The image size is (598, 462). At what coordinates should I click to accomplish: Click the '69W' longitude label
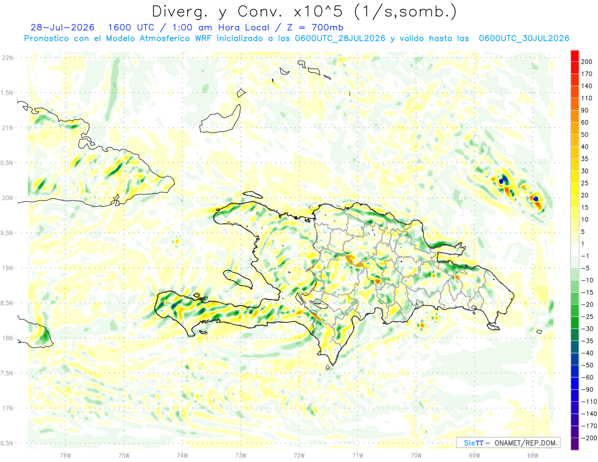(x=474, y=455)
